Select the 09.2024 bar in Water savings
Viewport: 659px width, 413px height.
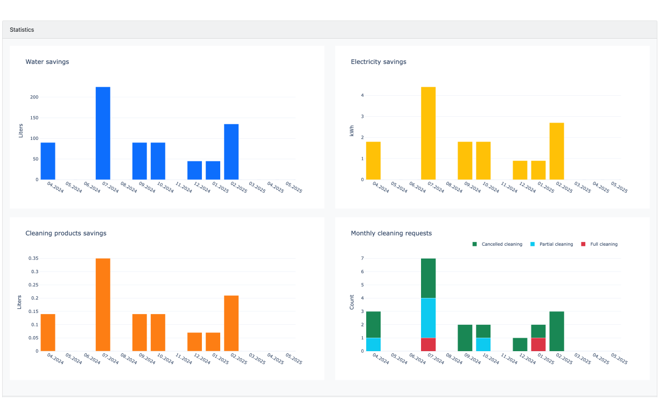click(139, 161)
